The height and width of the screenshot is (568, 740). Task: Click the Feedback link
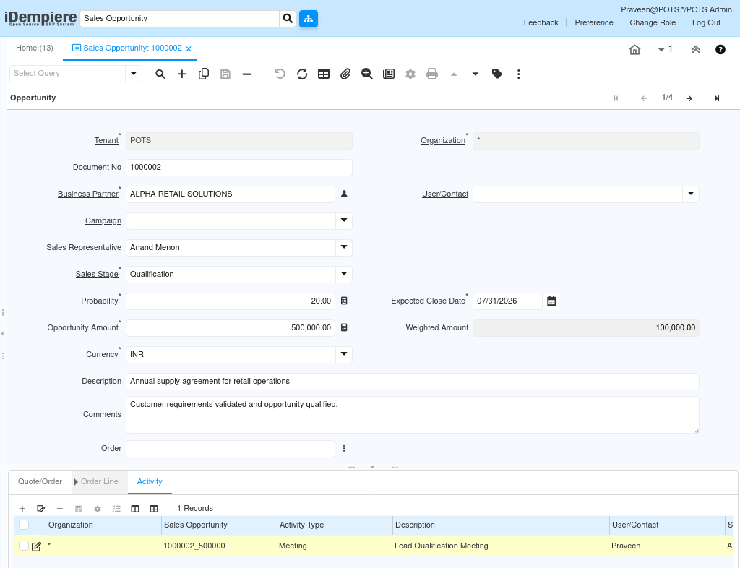click(541, 22)
